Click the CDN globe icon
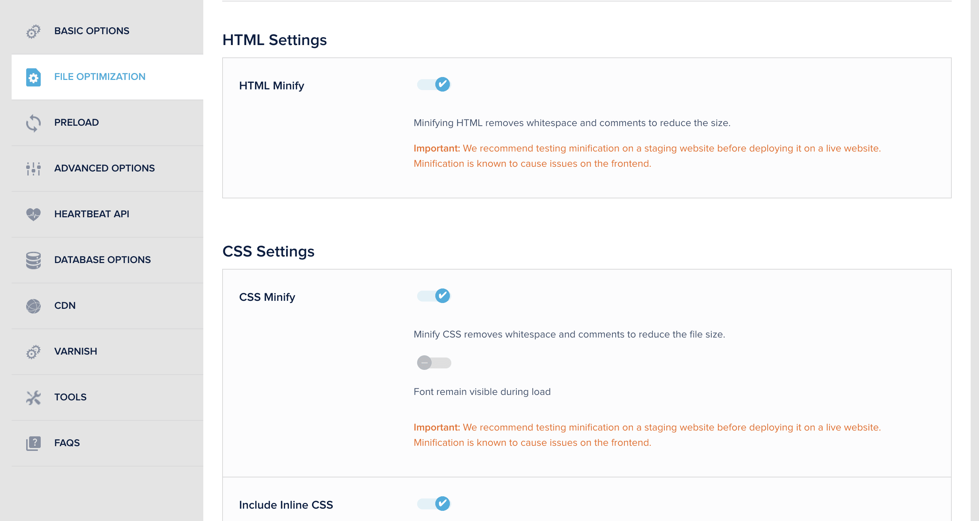The width and height of the screenshot is (979, 521). (33, 306)
